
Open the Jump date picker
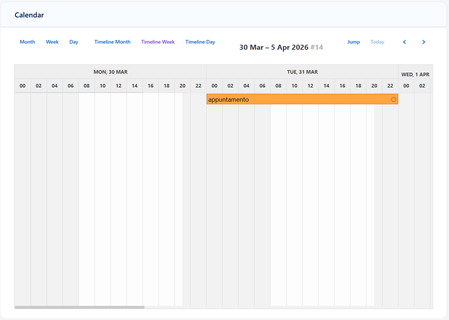click(x=353, y=42)
